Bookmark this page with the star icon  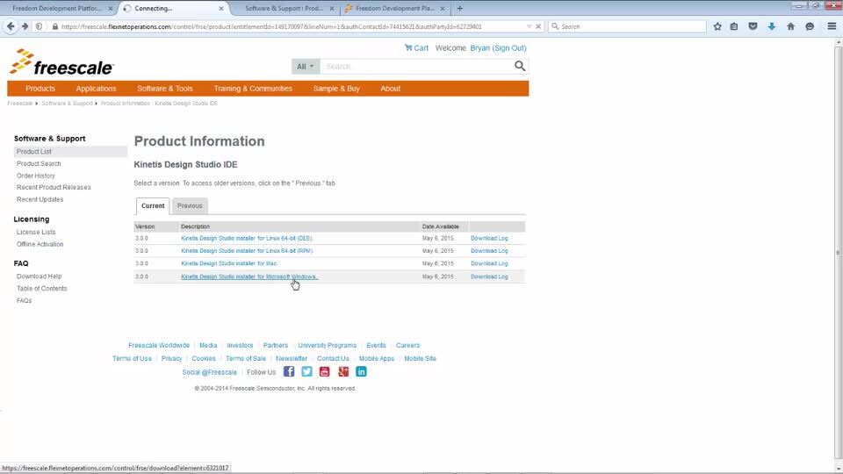[717, 26]
